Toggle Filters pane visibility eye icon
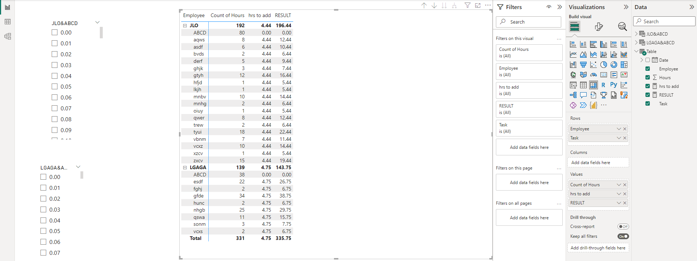Viewport: 697px width, 261px height. click(x=549, y=7)
